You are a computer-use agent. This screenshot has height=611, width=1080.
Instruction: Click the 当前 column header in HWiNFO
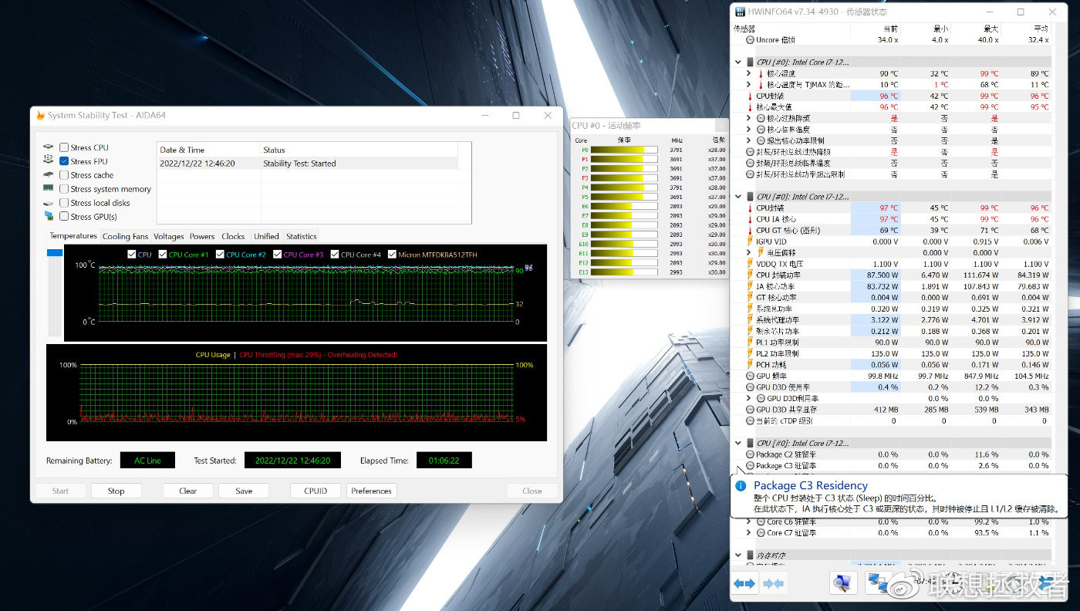(876, 29)
